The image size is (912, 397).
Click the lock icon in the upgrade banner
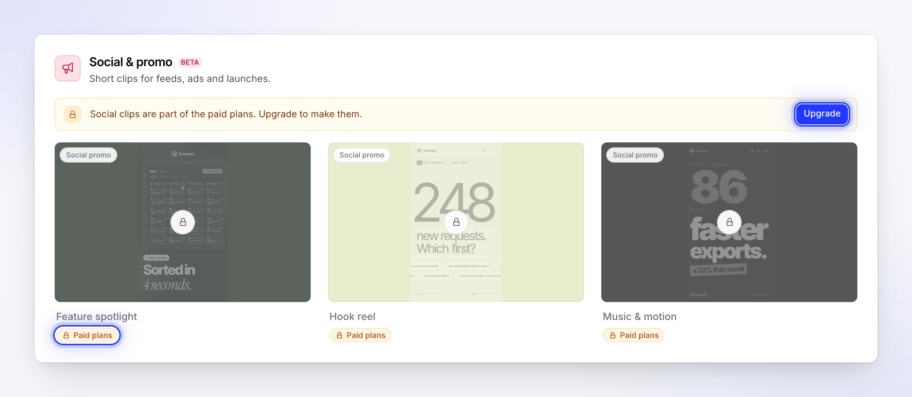(73, 114)
